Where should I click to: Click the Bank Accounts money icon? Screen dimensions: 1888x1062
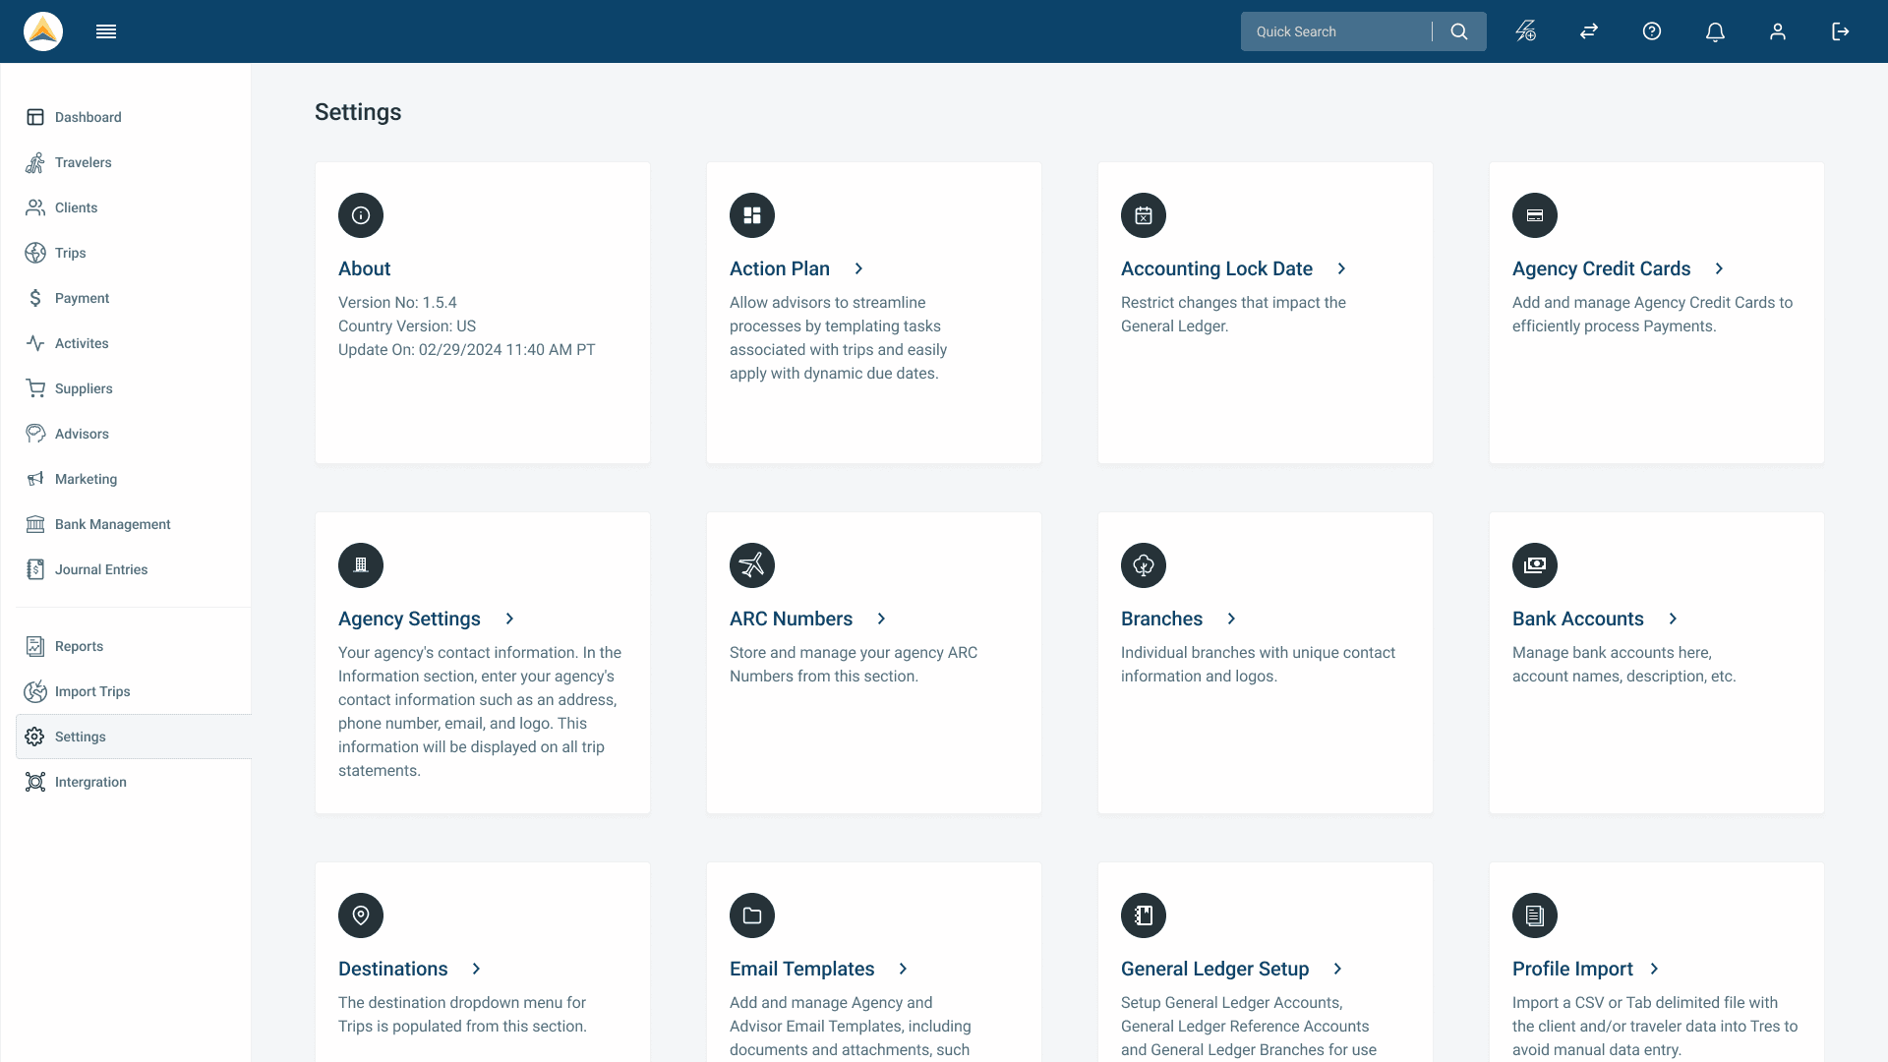(x=1535, y=565)
